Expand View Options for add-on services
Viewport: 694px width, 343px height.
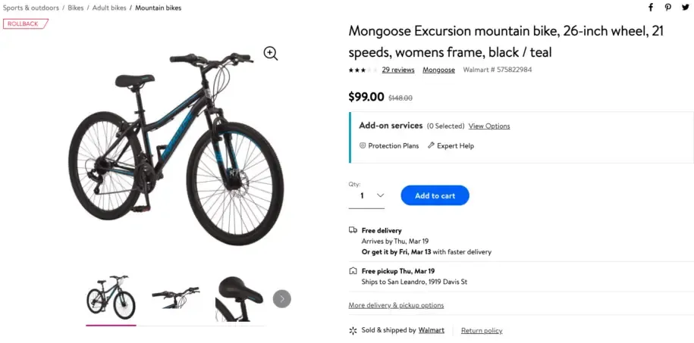coord(489,126)
